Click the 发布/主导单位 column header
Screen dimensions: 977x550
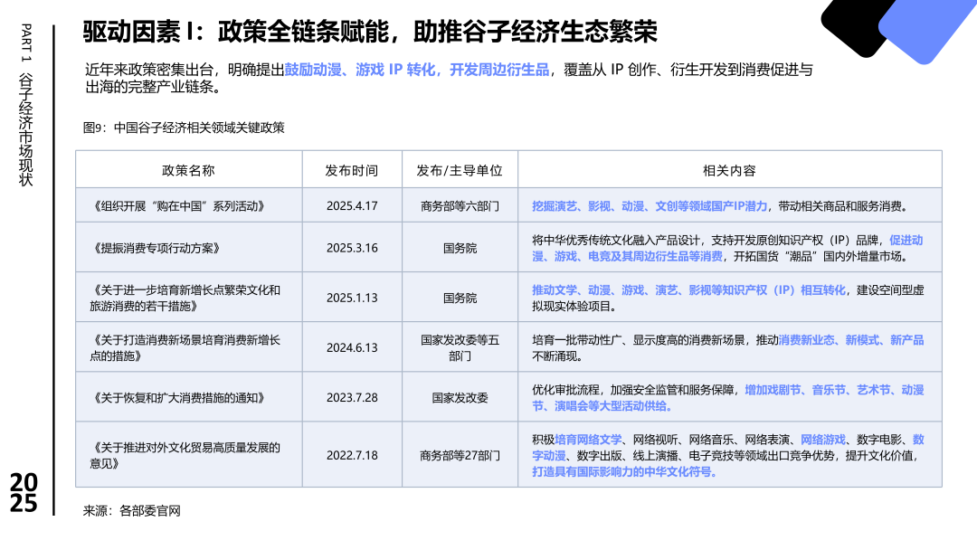click(x=460, y=170)
